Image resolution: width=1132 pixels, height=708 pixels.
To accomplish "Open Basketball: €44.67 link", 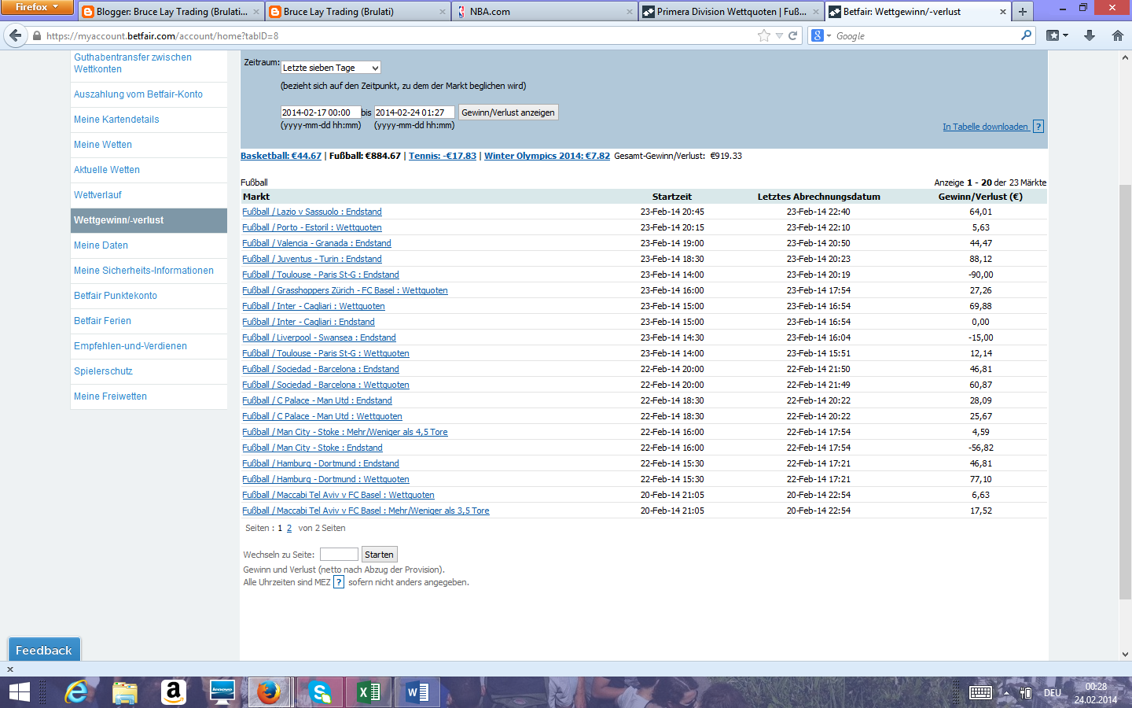I will 281,156.
